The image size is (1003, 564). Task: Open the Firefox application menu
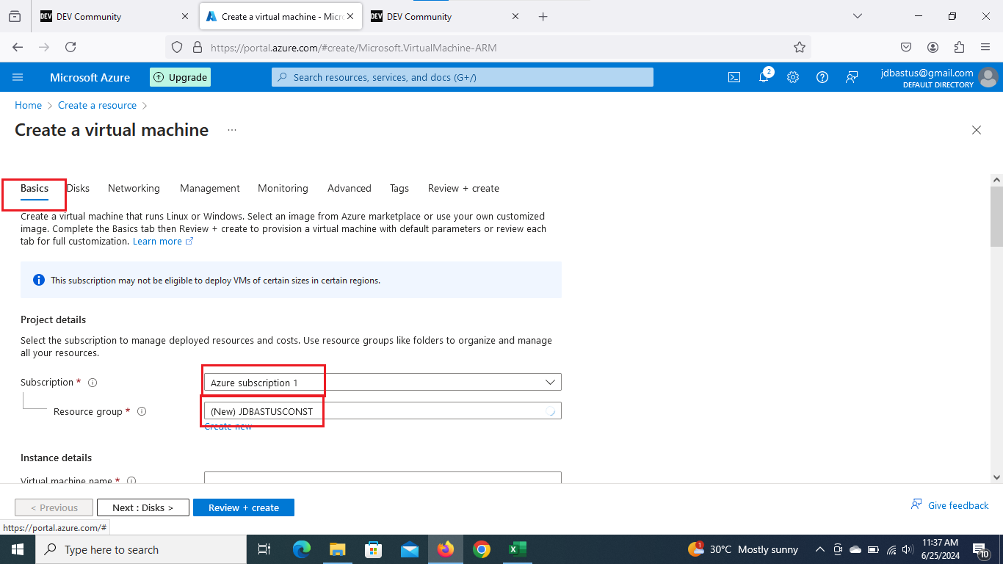coord(985,47)
